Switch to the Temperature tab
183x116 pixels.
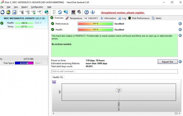point(74,18)
